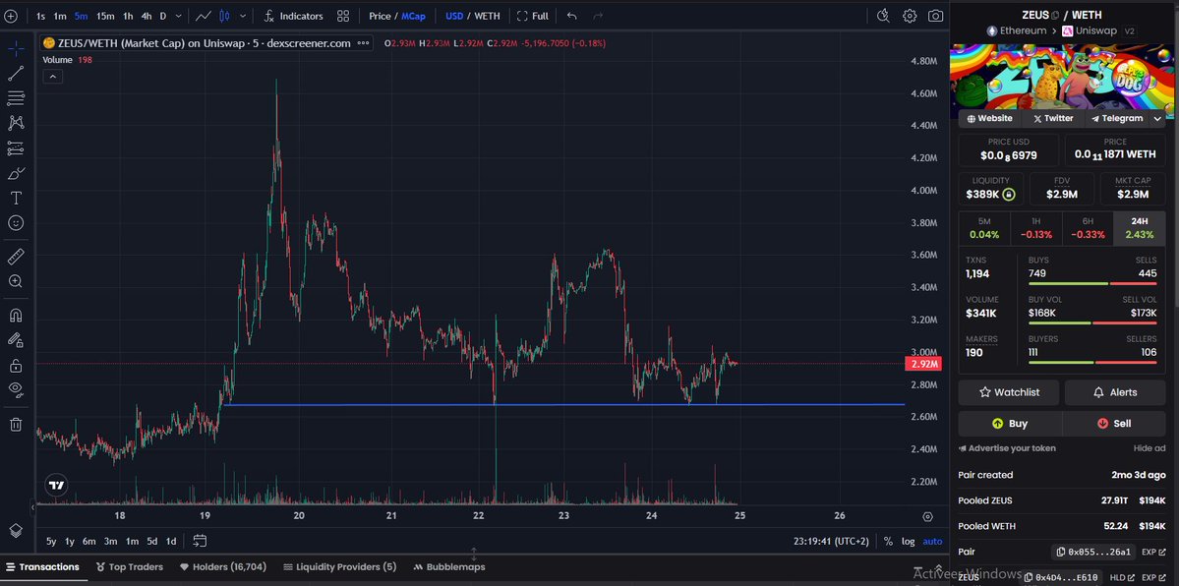Collapse the indicator legend chevron

[x=53, y=76]
